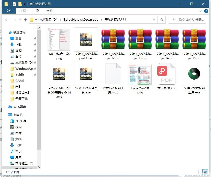Open quick access toolbar customize dropdown

tap(24, 4)
